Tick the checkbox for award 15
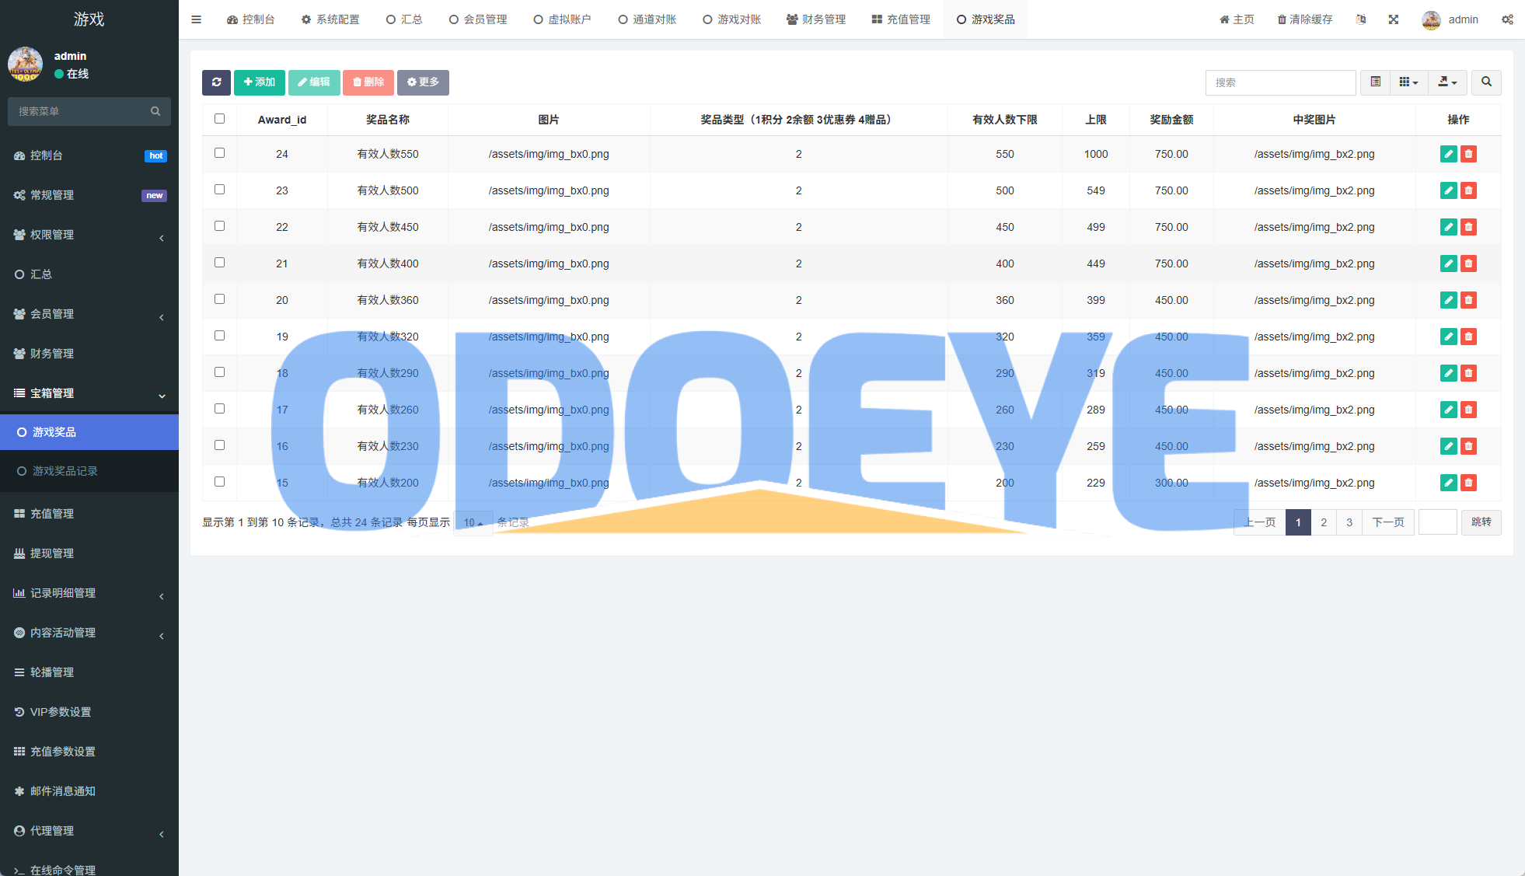 pyautogui.click(x=219, y=482)
